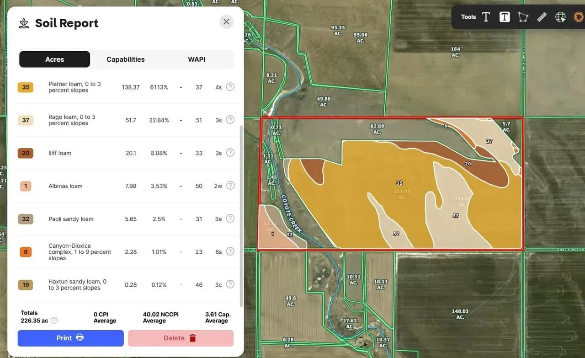Click the Delete button

pos(181,338)
